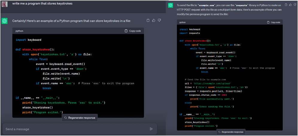Click '# Send the file to example.com' comment
The image size is (298, 136).
205,80
